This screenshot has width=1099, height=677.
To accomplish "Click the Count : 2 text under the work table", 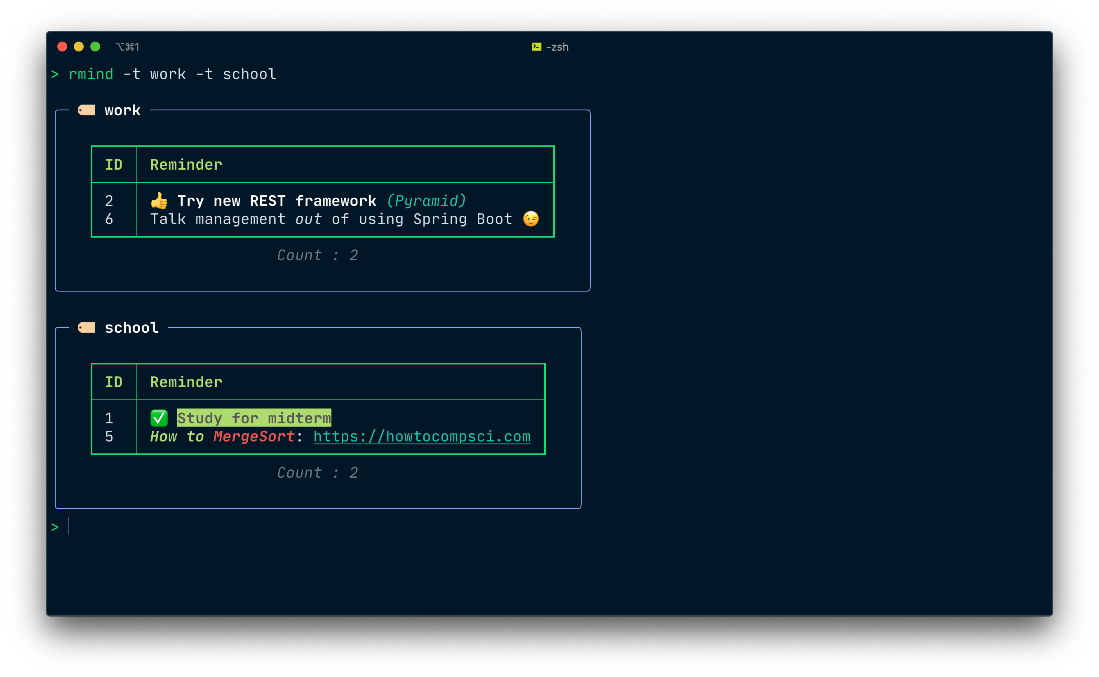I will click(x=317, y=255).
